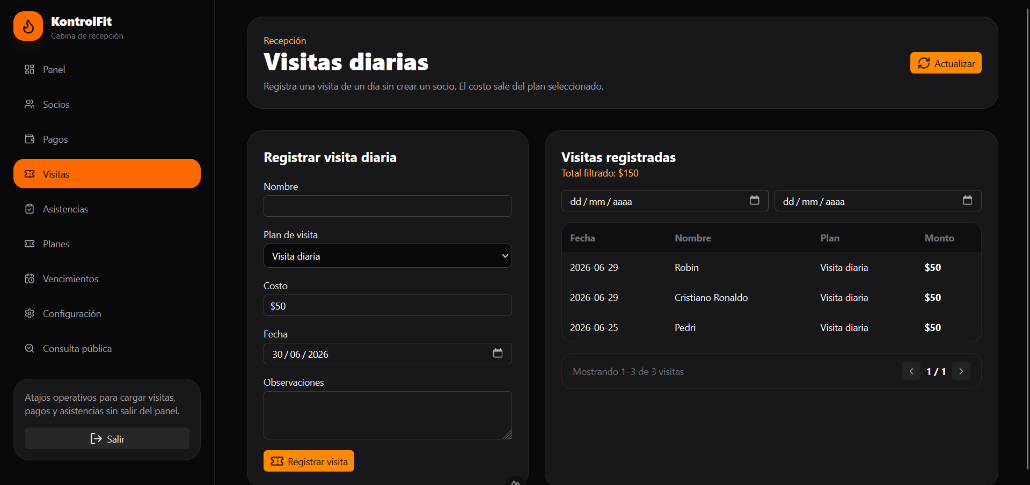Open the Plan de visita dropdown
Screen dimensions: 1030x485
coord(388,256)
